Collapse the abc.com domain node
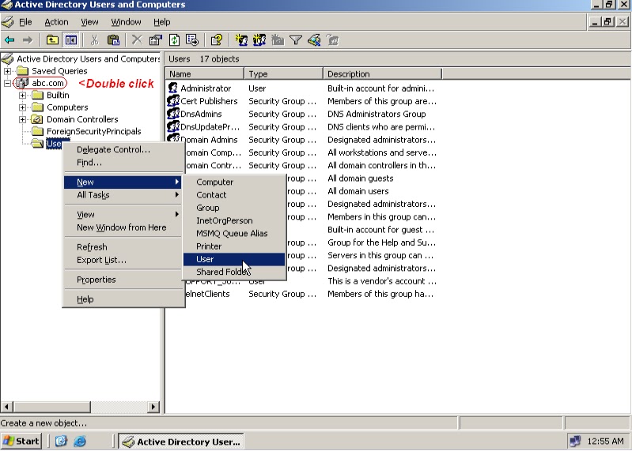The image size is (632, 451). pyautogui.click(x=7, y=83)
